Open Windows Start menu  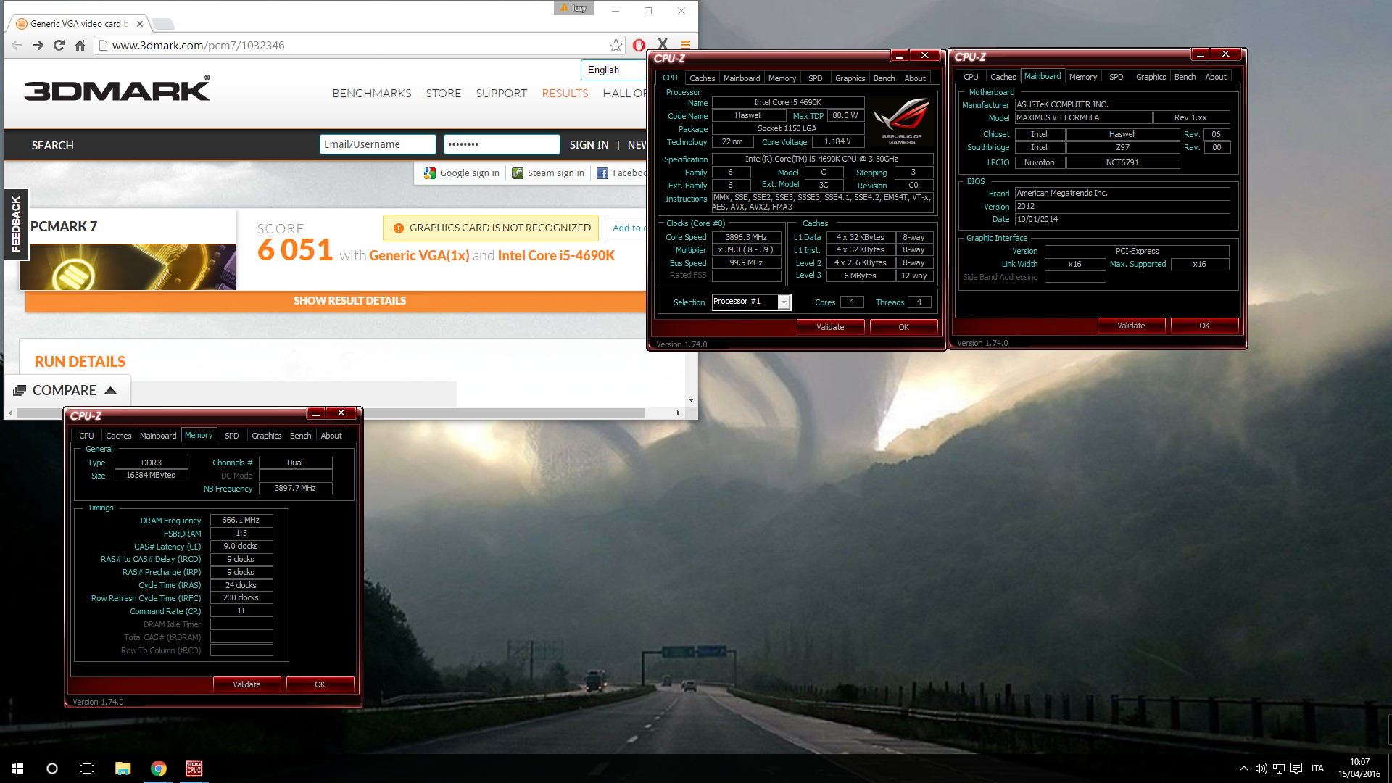pyautogui.click(x=17, y=768)
